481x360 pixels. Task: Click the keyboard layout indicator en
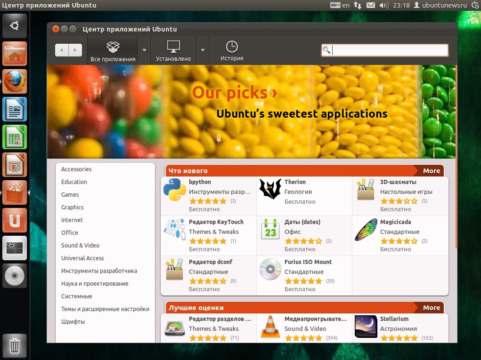click(x=340, y=5)
